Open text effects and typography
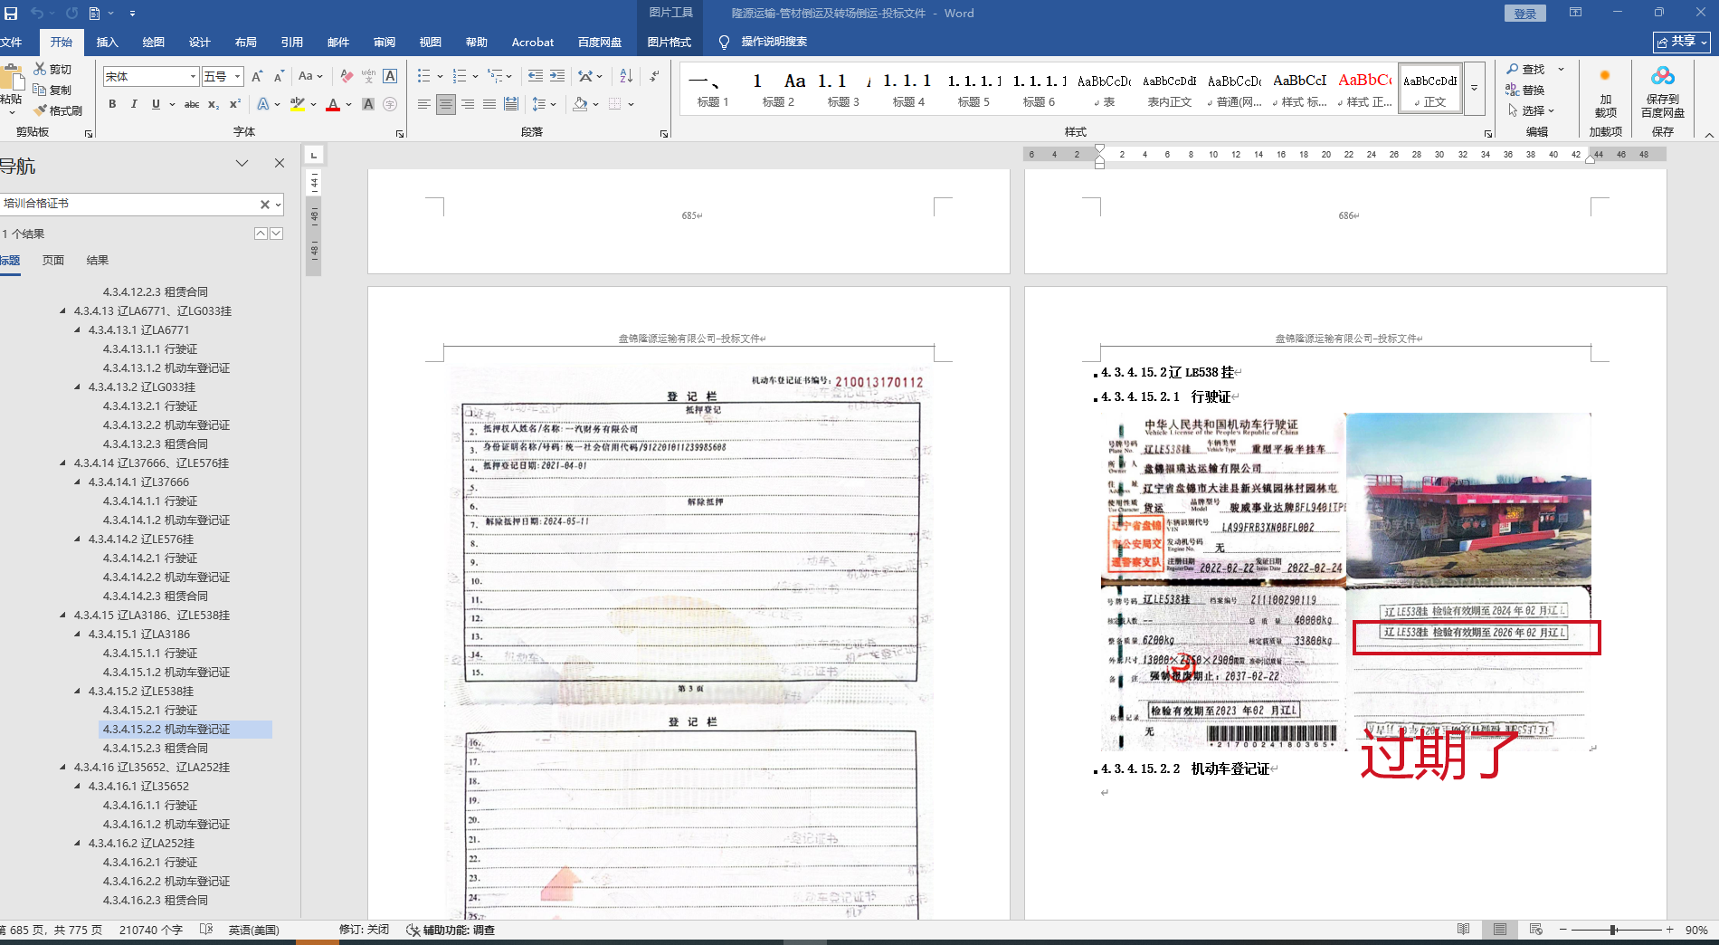 tap(263, 104)
